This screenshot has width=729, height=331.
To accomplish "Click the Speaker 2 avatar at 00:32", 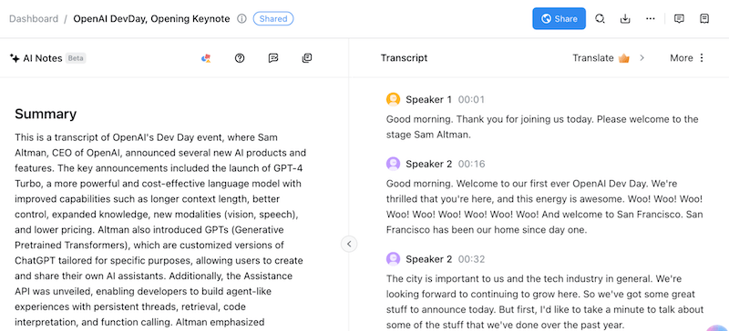I will tap(394, 258).
